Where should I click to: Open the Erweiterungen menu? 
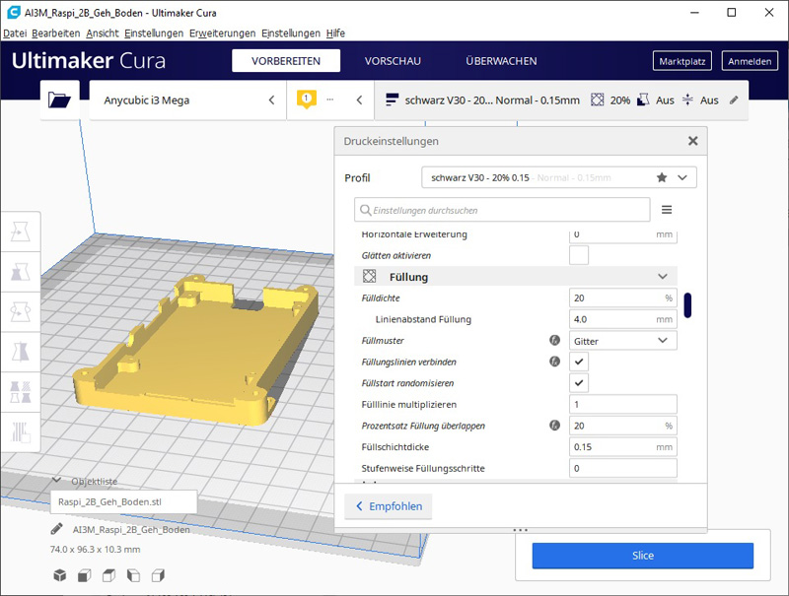pyautogui.click(x=223, y=33)
